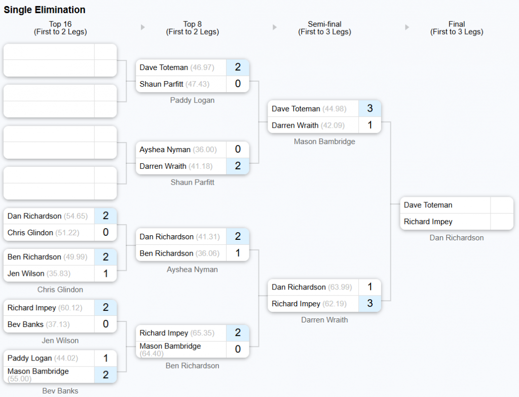Click the Single Elimination heading

point(45,10)
